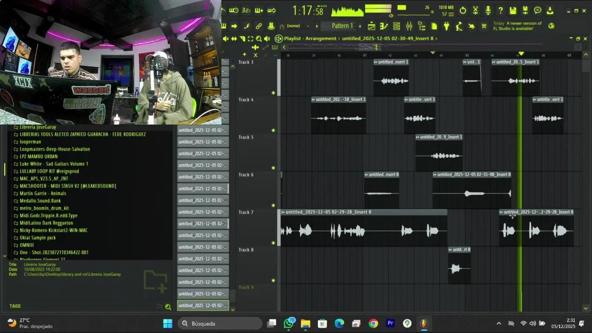Click the add-folder icon in browser
The image size is (592, 333).
pos(155,282)
